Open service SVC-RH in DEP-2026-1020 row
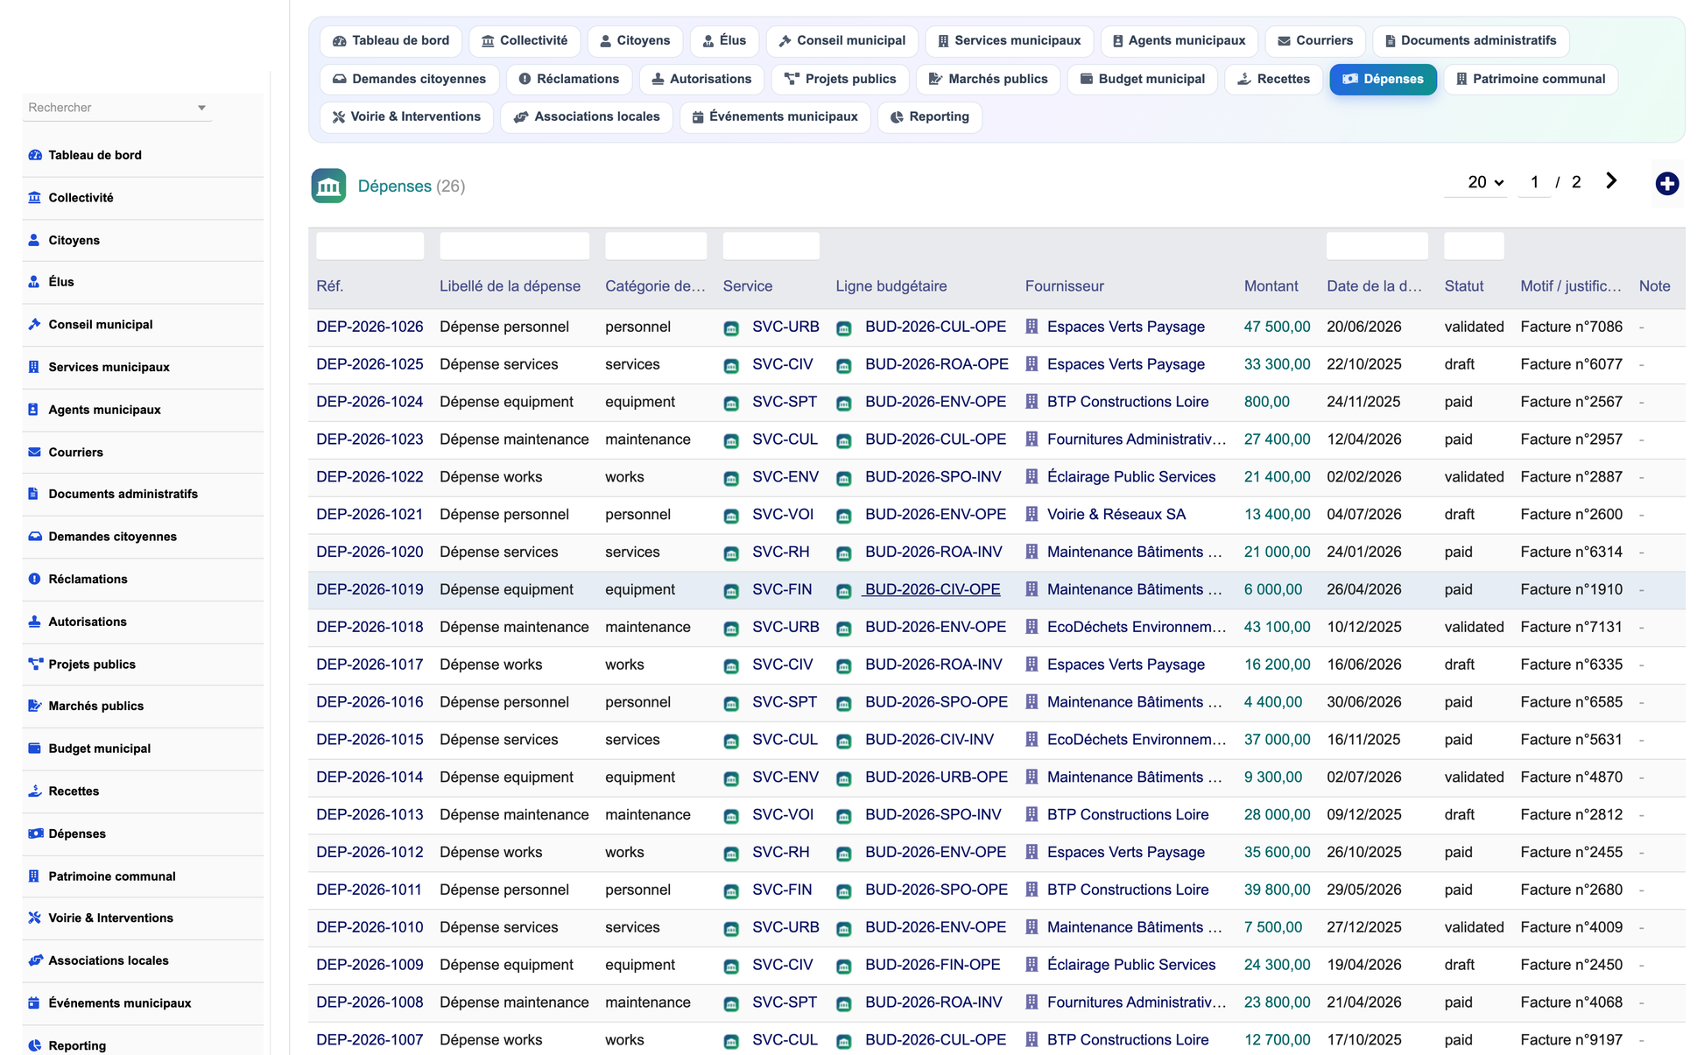Viewport: 1704px width, 1055px height. pyautogui.click(x=781, y=552)
